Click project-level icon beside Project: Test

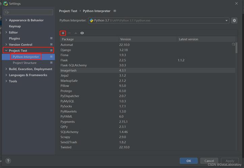(x=51, y=50)
